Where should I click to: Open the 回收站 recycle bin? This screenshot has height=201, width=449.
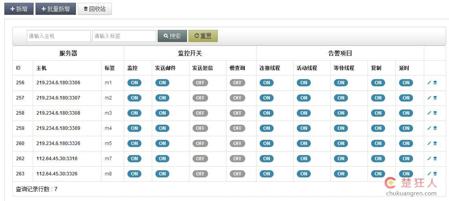tap(95, 9)
